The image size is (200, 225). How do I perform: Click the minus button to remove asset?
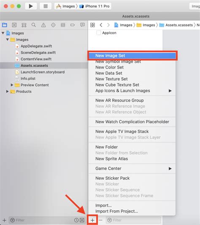point(100,220)
